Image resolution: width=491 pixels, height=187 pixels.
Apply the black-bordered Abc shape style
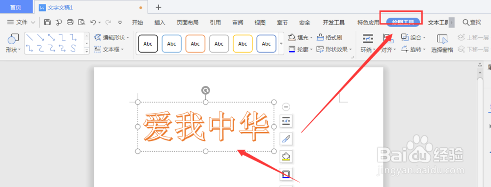[x=148, y=44]
